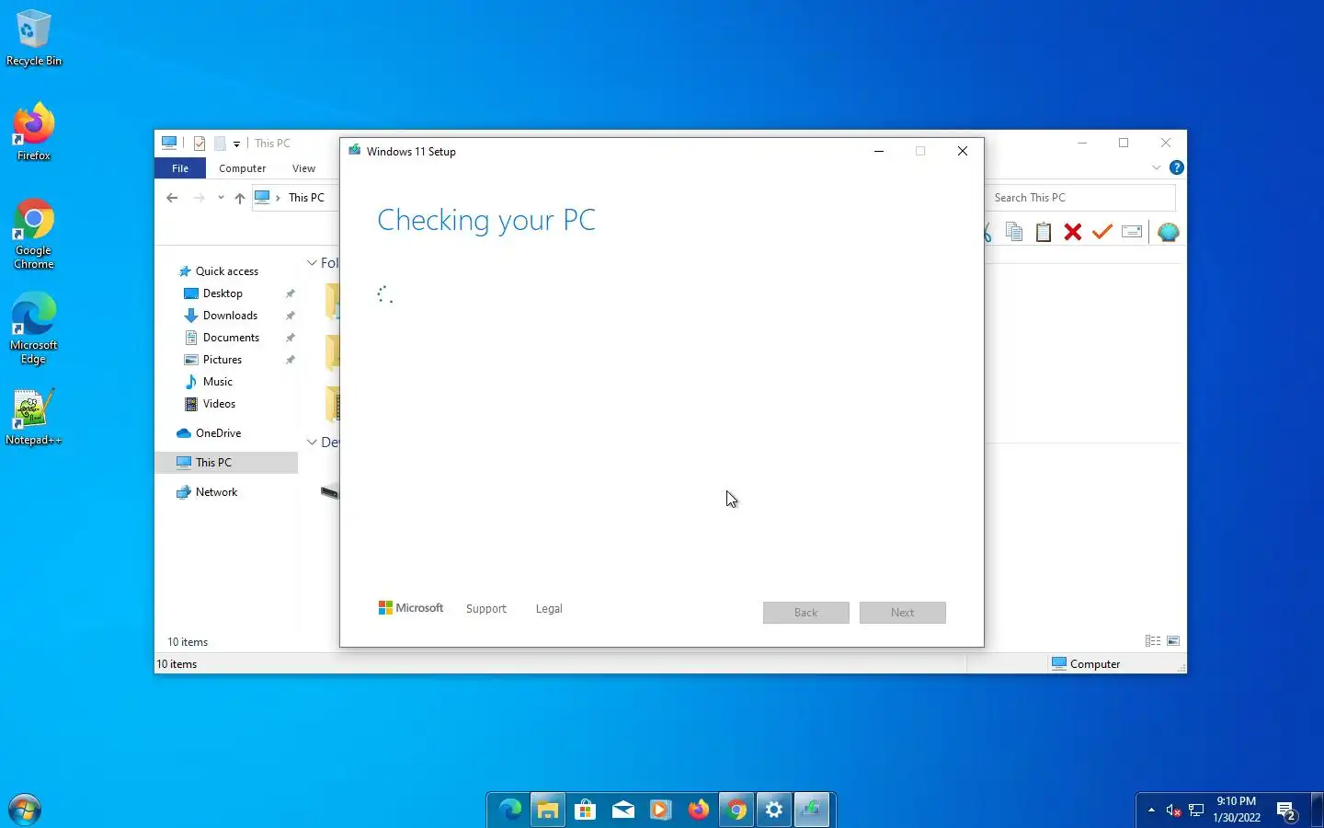
Task: Open recent locations dropdown in Explorer
Action: (x=221, y=198)
